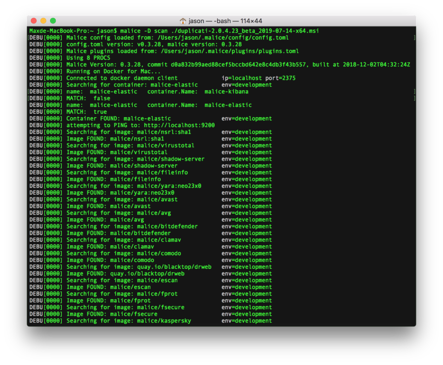Viewport: 443px width, 365px height.
Task: Close the Terminal window with the red button
Action: (x=34, y=21)
